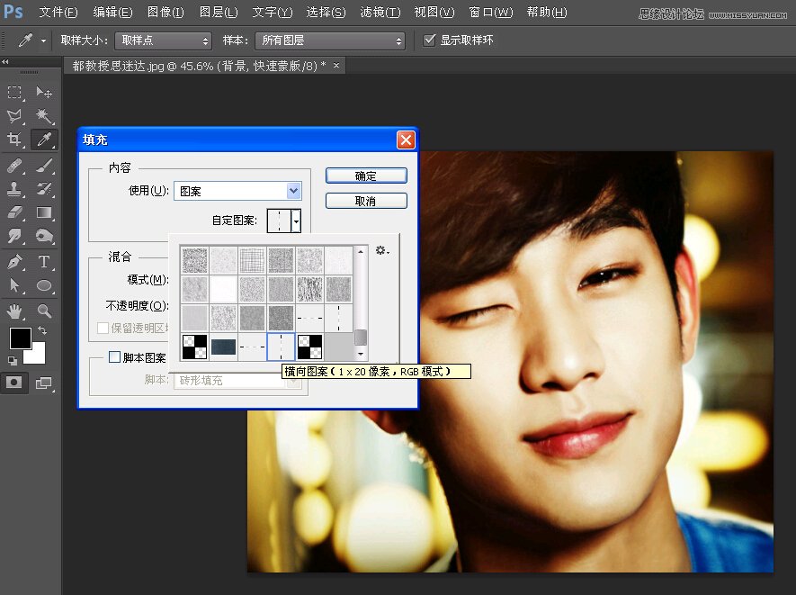Open the 滤镜 menu
Viewport: 796px width, 595px height.
click(x=379, y=12)
